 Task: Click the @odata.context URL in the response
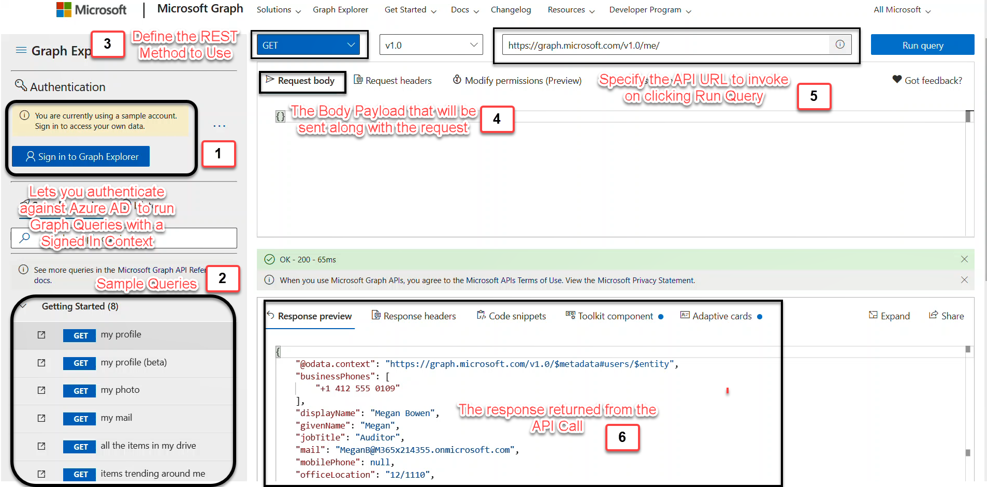pos(529,364)
